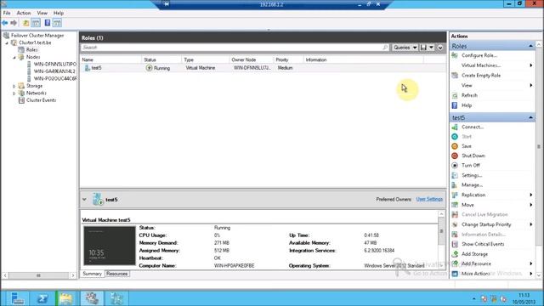This screenshot has height=306, width=544.
Task: Select the test5 role row
Action: click(x=263, y=68)
